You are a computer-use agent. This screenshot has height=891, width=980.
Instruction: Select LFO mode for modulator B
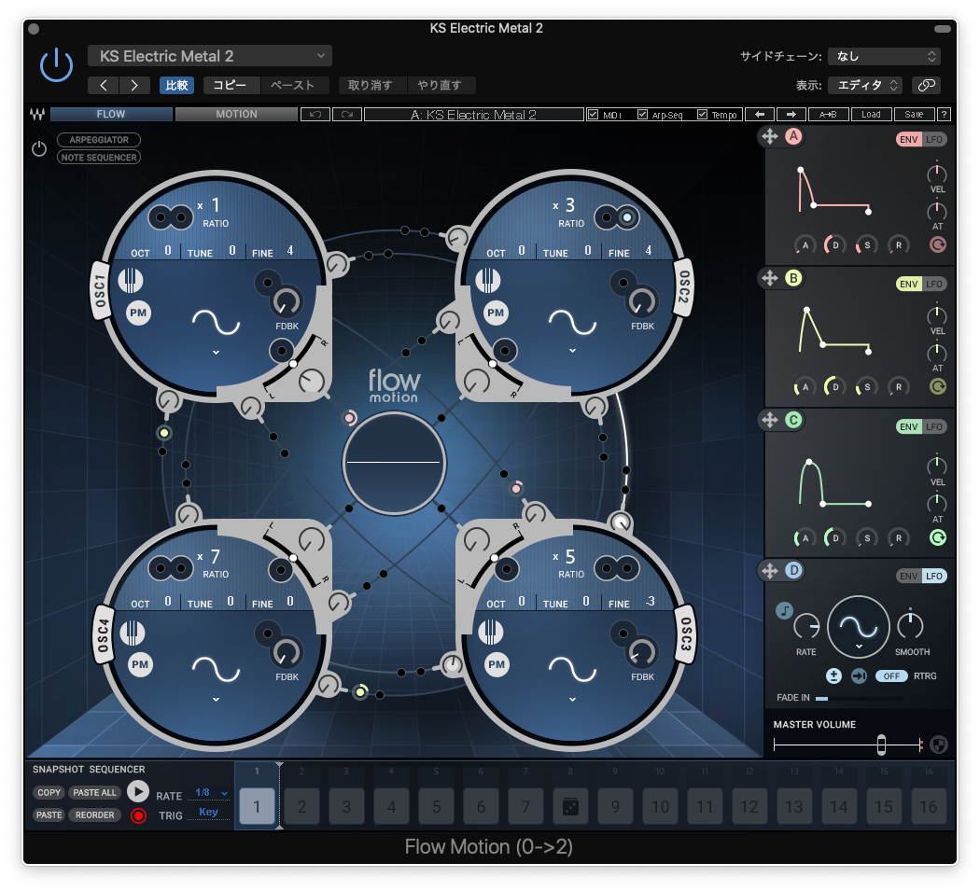934,285
